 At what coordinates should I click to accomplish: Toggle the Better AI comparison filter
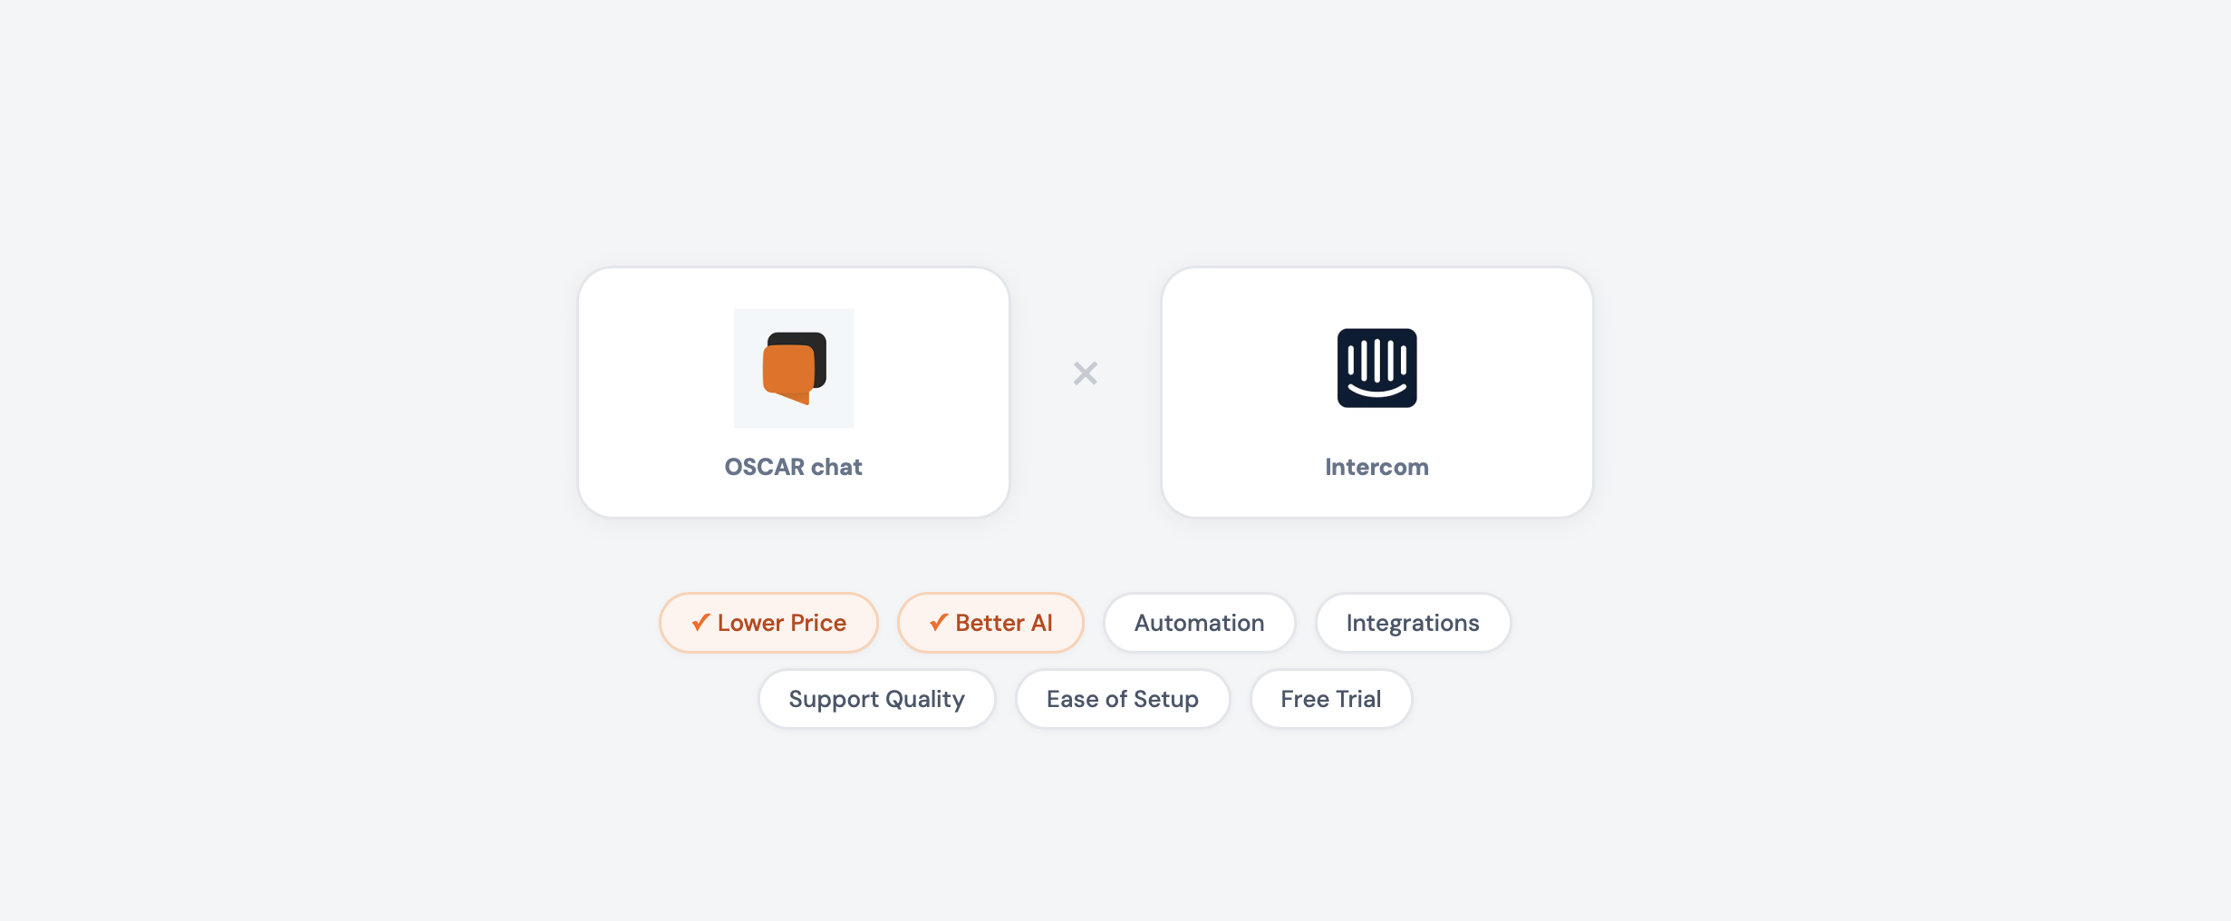pyautogui.click(x=990, y=622)
